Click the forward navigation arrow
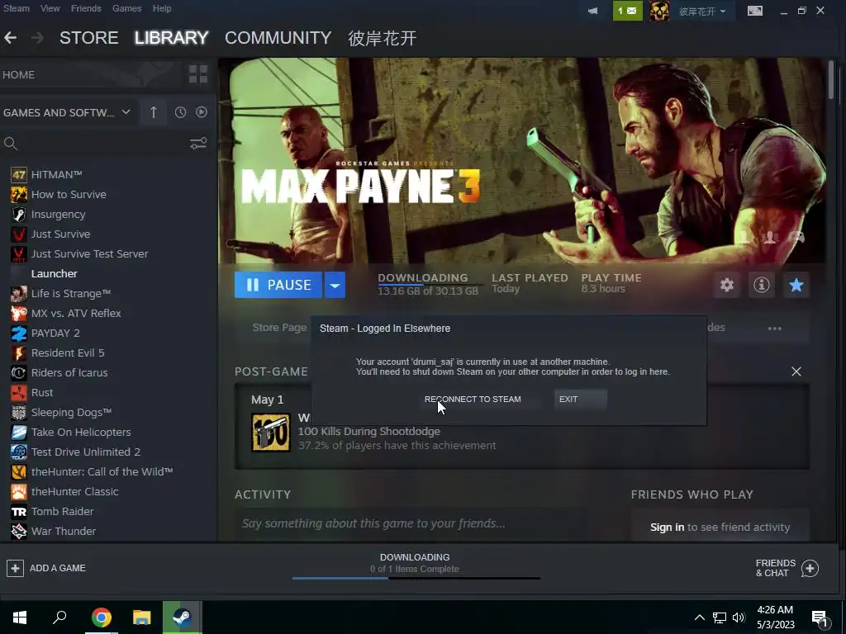Image resolution: width=846 pixels, height=634 pixels. click(37, 38)
